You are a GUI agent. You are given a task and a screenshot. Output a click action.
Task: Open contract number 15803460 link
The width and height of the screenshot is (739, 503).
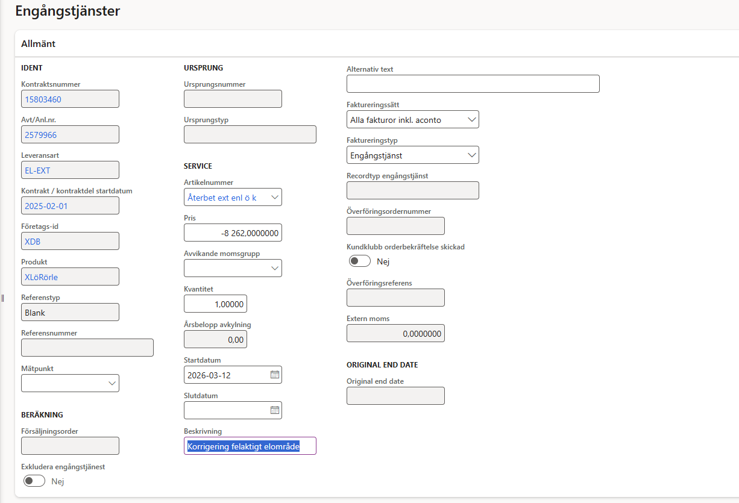coord(43,99)
